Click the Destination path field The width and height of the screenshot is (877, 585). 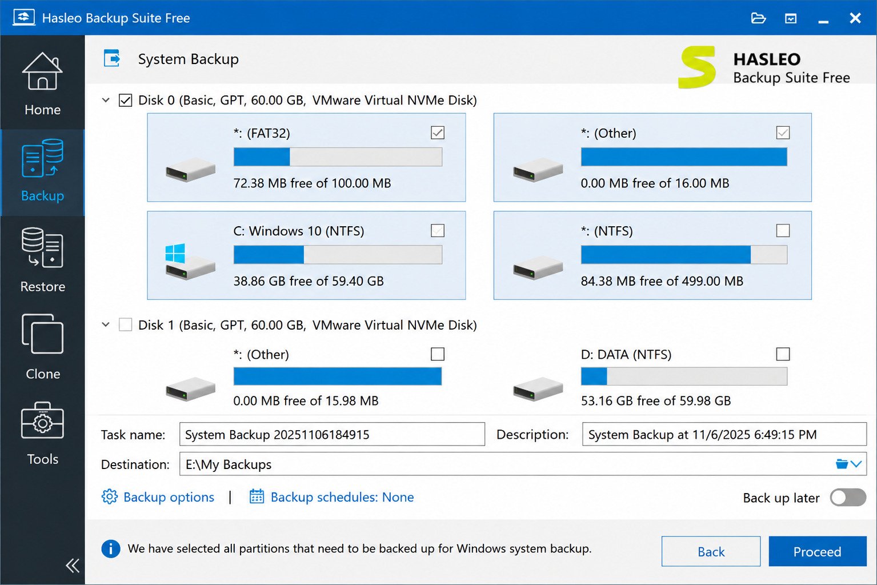coord(523,464)
